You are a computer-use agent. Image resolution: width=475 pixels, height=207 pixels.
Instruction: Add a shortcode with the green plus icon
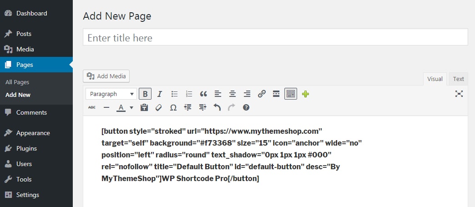point(305,94)
